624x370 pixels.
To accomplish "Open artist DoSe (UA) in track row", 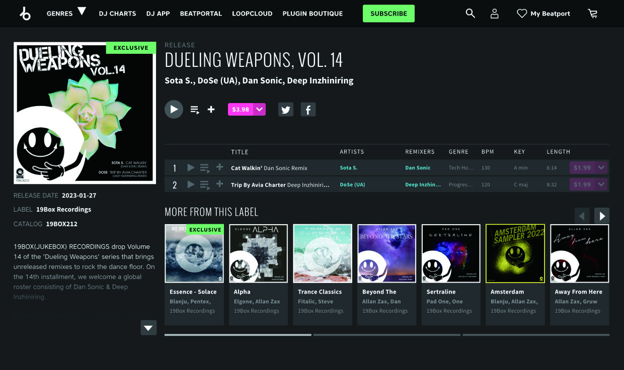I will pyautogui.click(x=352, y=185).
